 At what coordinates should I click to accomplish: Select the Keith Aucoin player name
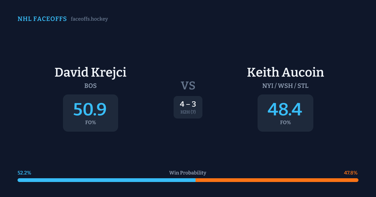point(285,73)
